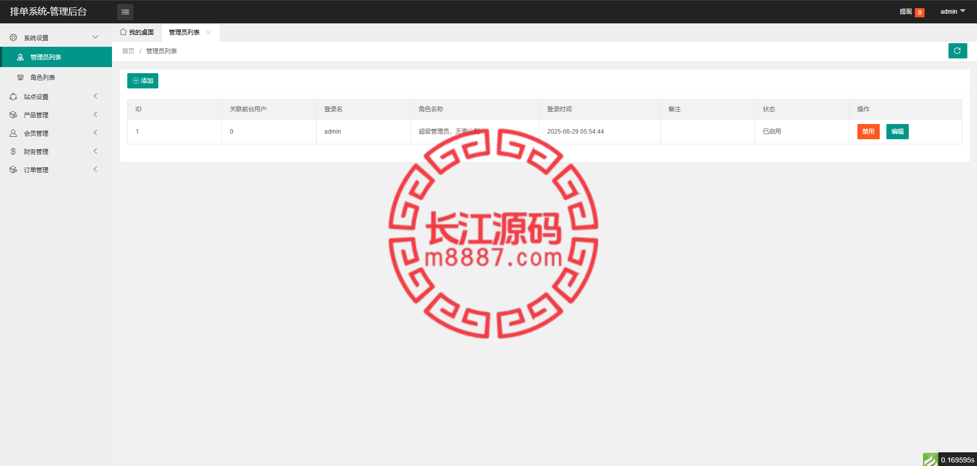The width and height of the screenshot is (977, 466).
Task: Expand the 产品管理 chevron
Action: (x=95, y=114)
